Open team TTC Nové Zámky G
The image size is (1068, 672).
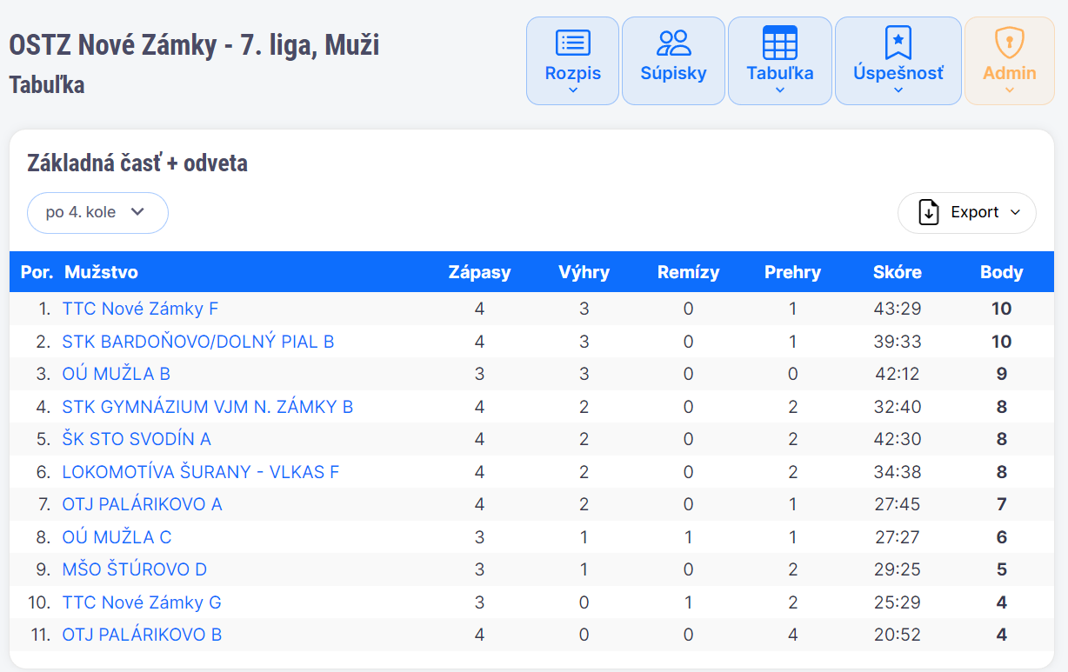pyautogui.click(x=142, y=602)
